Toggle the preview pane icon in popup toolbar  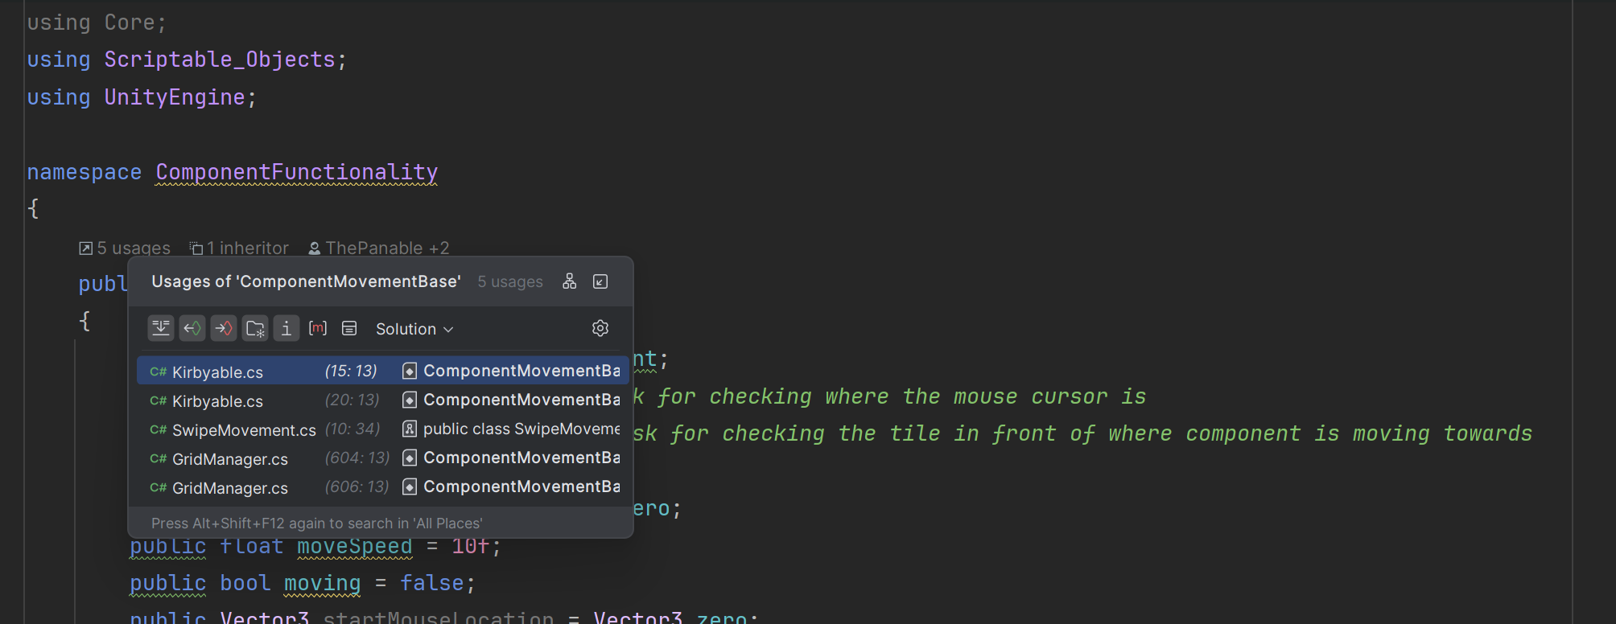pos(349,328)
